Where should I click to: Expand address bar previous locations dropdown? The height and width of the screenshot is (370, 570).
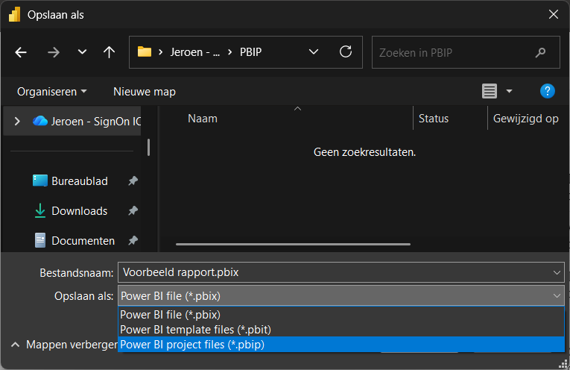(314, 52)
